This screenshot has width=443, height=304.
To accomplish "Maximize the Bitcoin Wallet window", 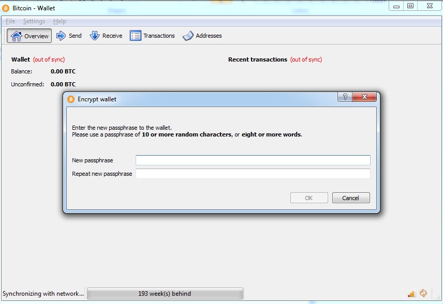I will pyautogui.click(x=410, y=6).
